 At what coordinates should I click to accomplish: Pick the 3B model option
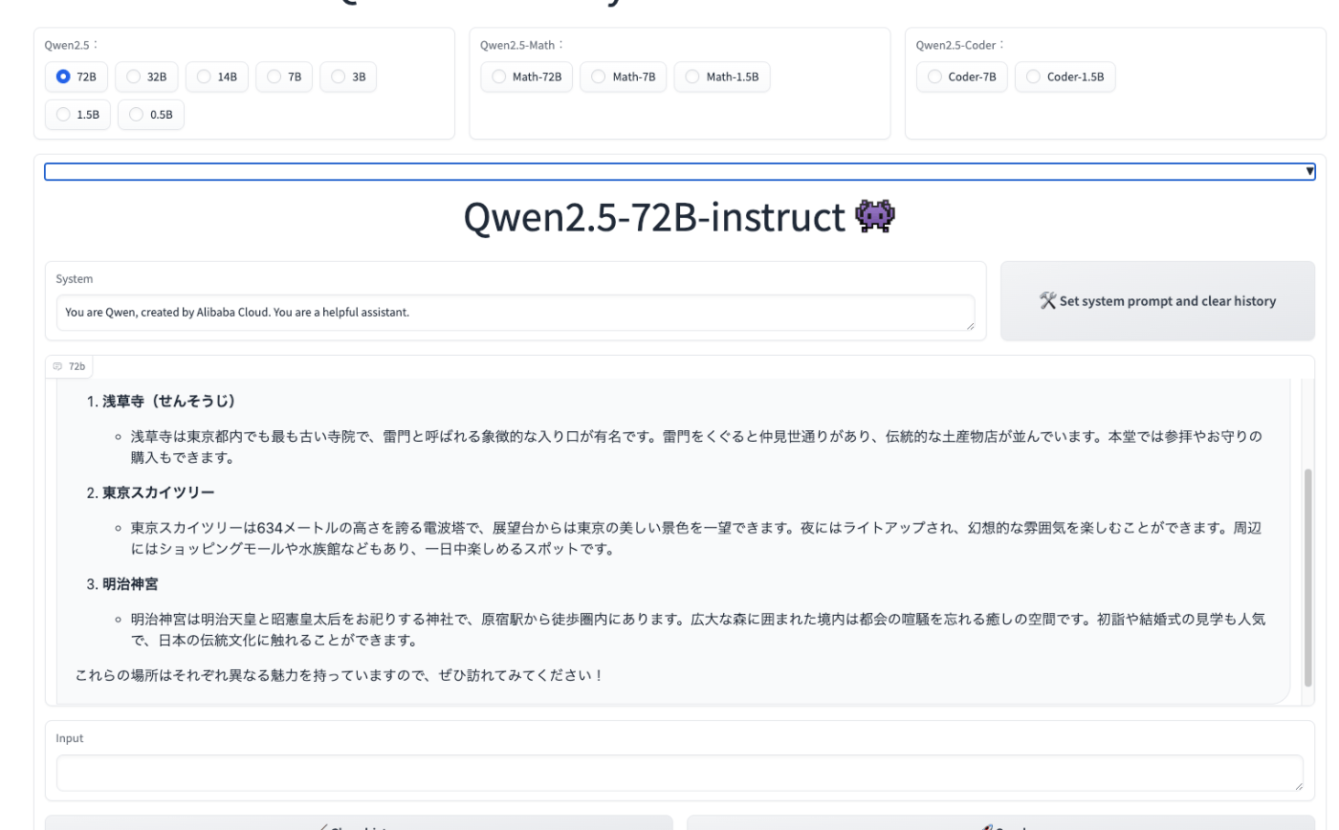348,76
